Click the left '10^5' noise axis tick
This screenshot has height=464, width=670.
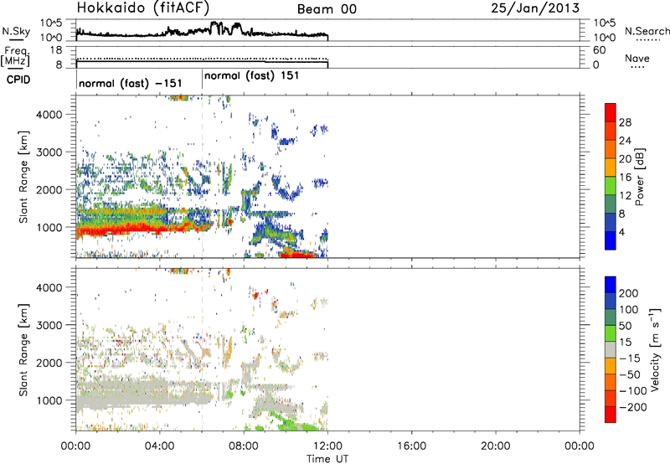coord(51,23)
